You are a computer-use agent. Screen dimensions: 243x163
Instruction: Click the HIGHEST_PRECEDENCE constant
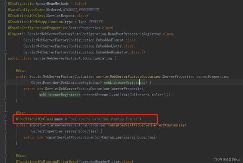coord(81,10)
